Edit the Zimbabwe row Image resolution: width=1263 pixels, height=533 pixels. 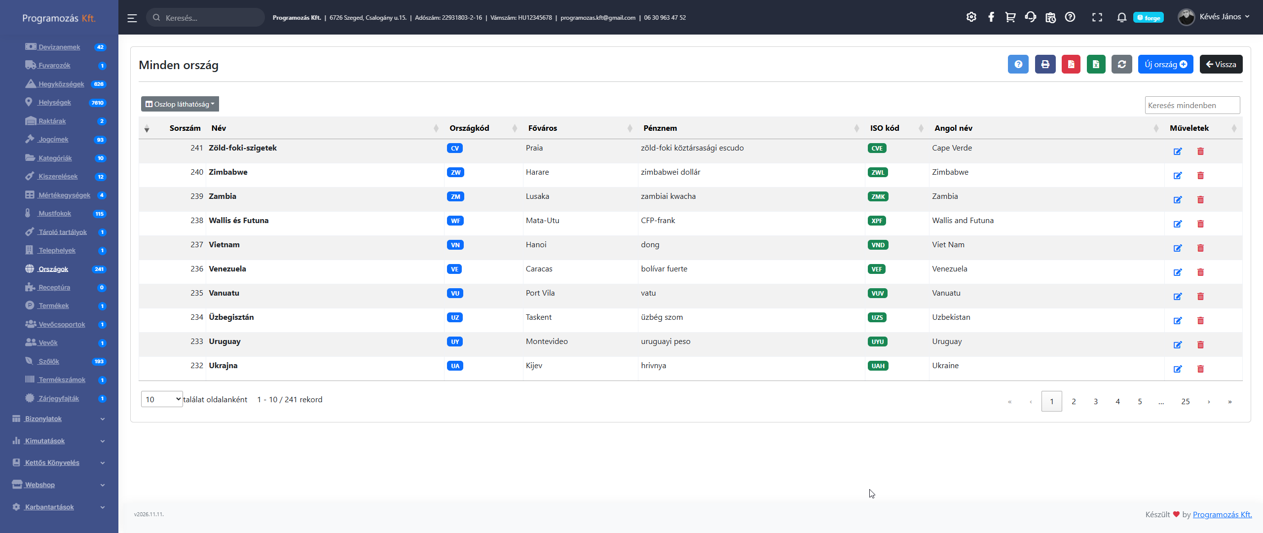point(1178,176)
